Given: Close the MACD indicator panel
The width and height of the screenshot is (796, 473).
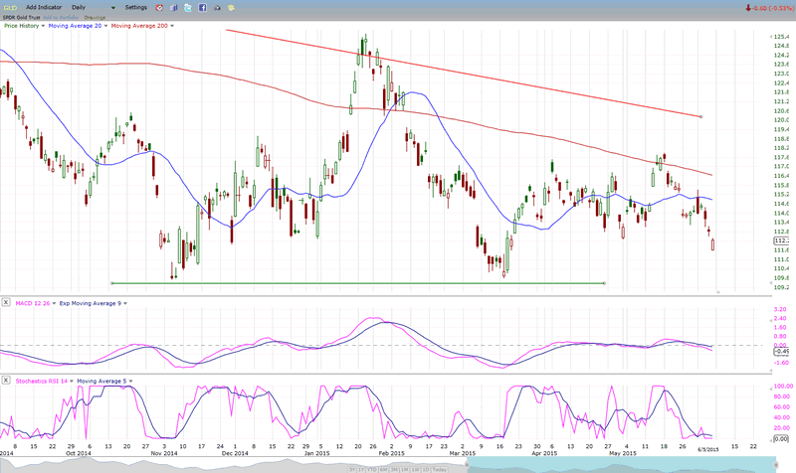Looking at the screenshot, I should tap(7, 302).
